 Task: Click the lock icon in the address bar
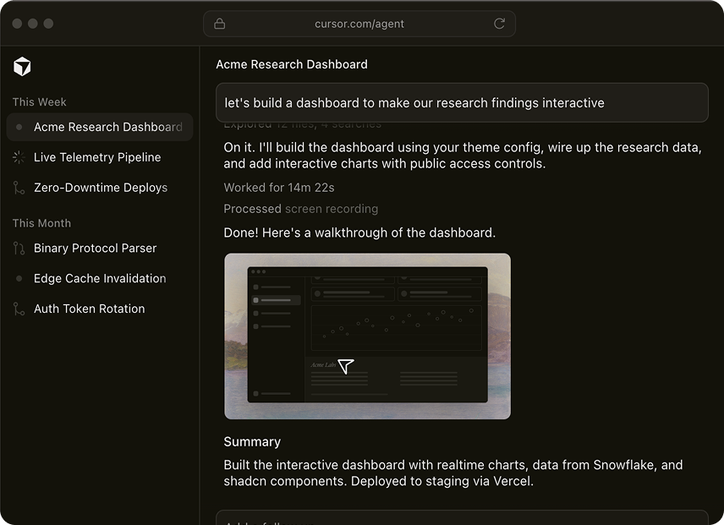click(x=220, y=24)
